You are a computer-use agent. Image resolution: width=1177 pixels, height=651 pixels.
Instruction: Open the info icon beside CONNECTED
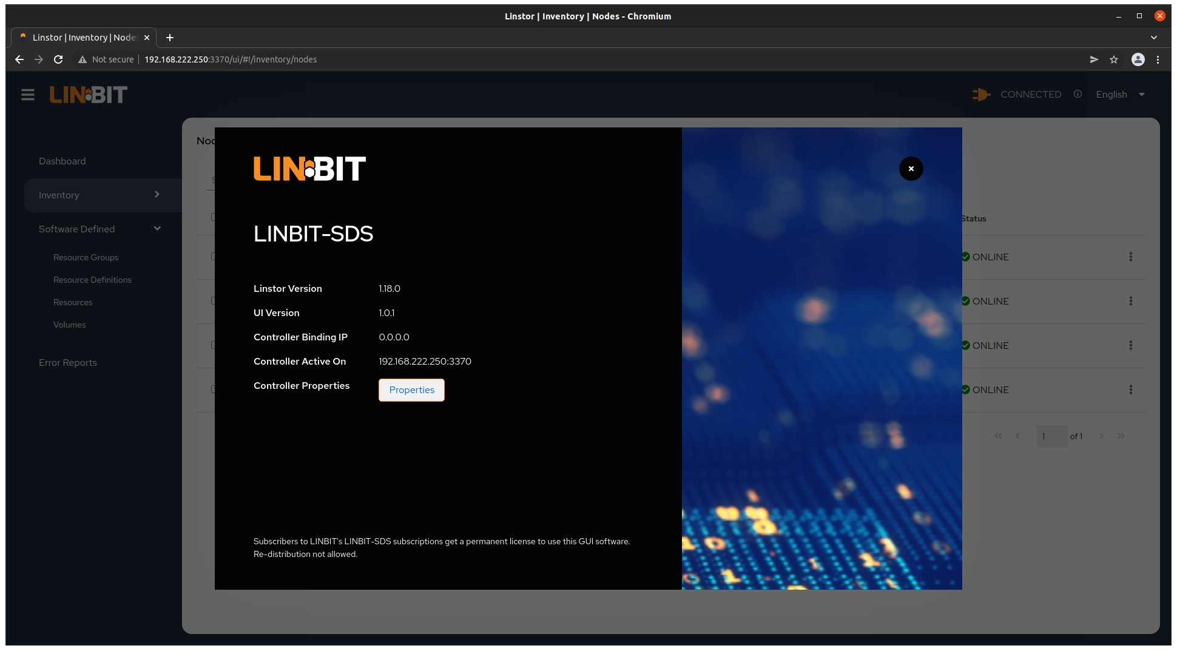pyautogui.click(x=1078, y=94)
